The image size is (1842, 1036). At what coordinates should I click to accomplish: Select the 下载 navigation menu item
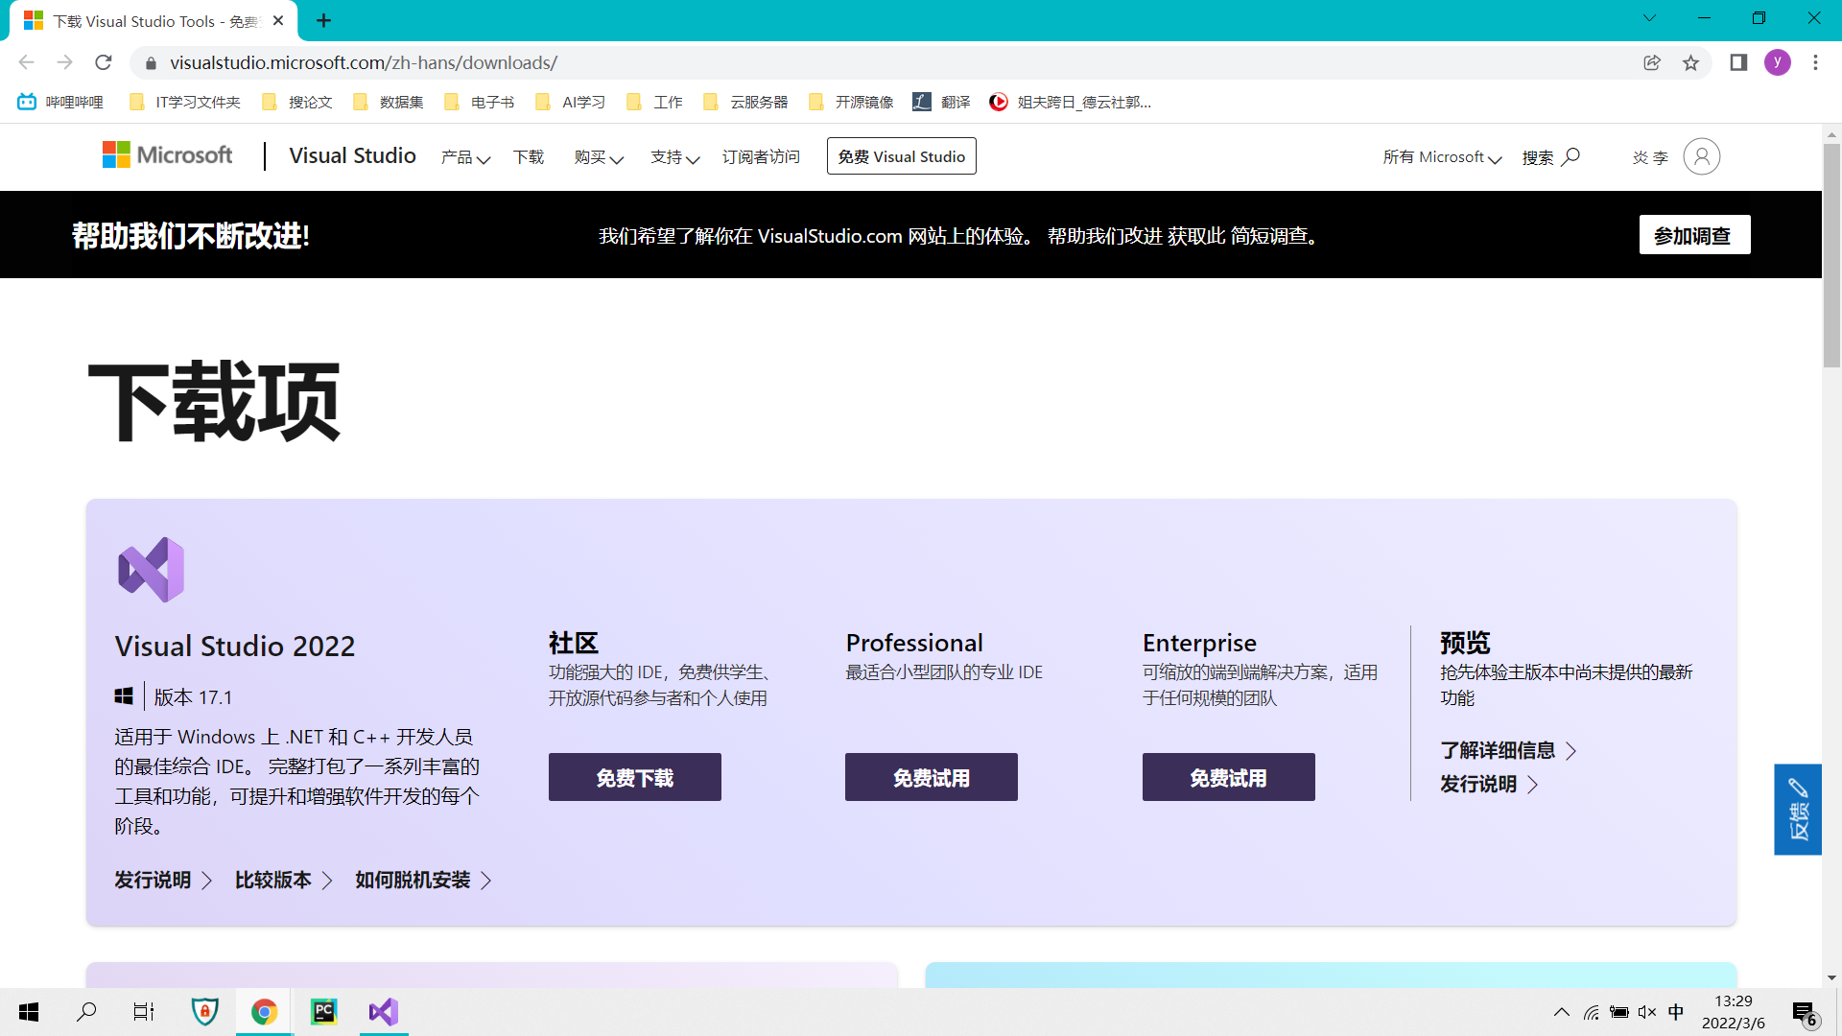[x=529, y=157]
